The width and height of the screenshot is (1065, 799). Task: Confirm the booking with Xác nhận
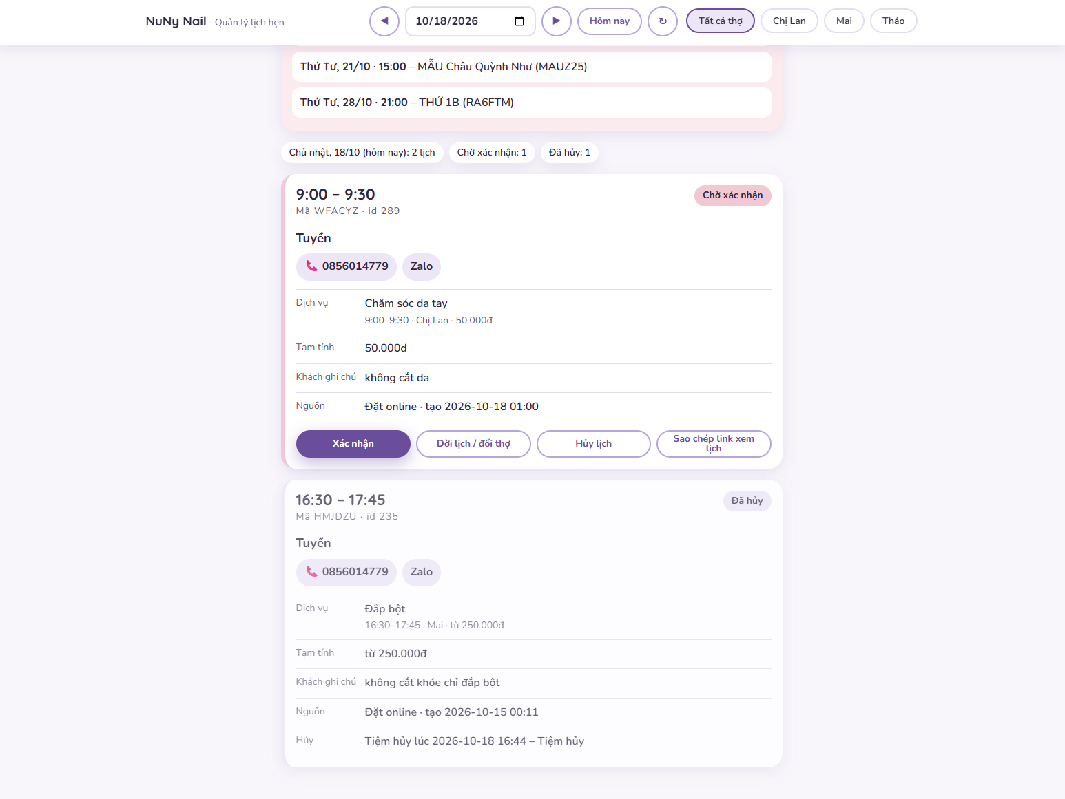353,444
